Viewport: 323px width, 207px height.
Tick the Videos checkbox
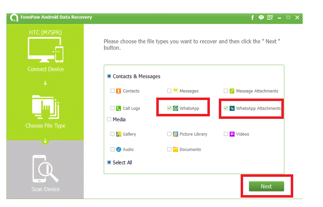[226, 134]
